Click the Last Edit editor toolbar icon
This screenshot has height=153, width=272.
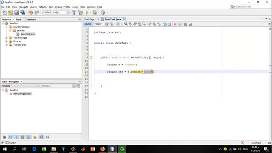107,24
